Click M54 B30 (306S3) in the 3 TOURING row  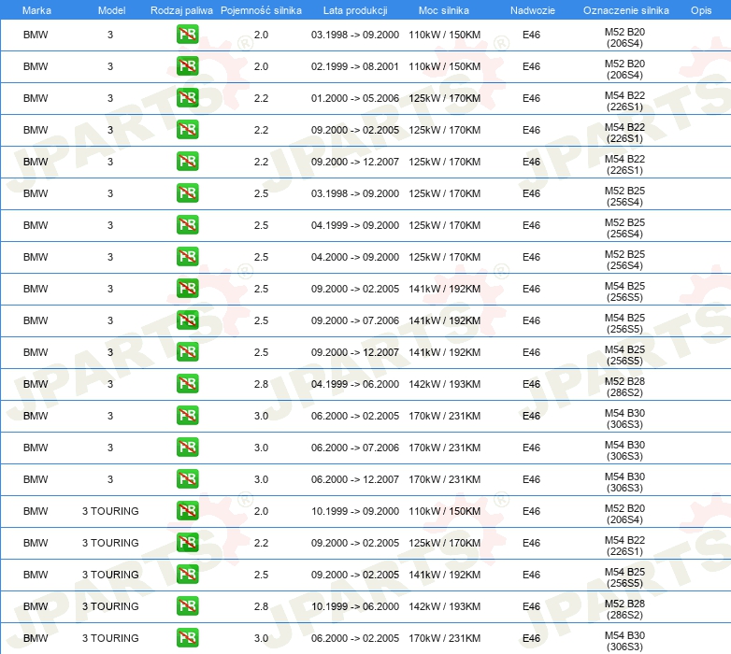click(x=624, y=641)
